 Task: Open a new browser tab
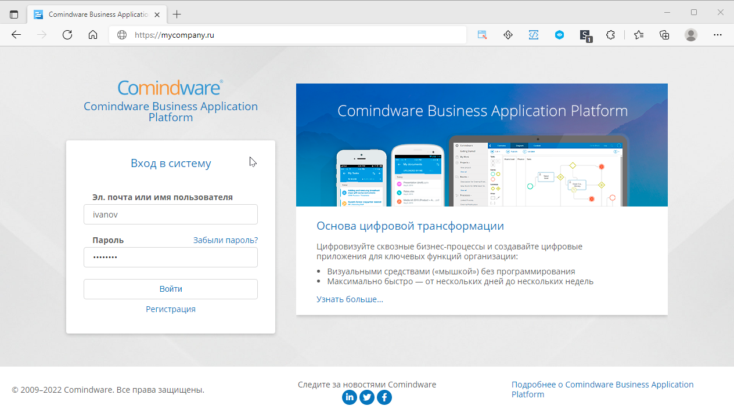click(177, 15)
